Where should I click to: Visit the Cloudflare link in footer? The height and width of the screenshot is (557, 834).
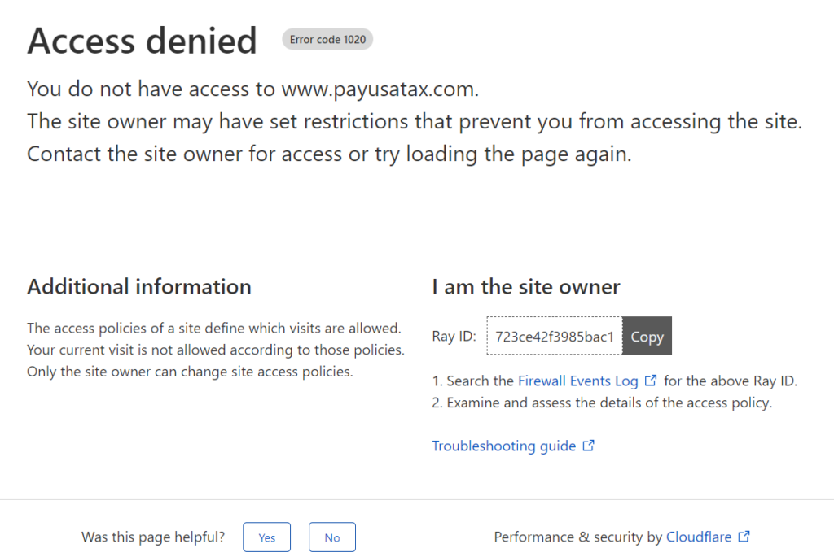(x=699, y=537)
